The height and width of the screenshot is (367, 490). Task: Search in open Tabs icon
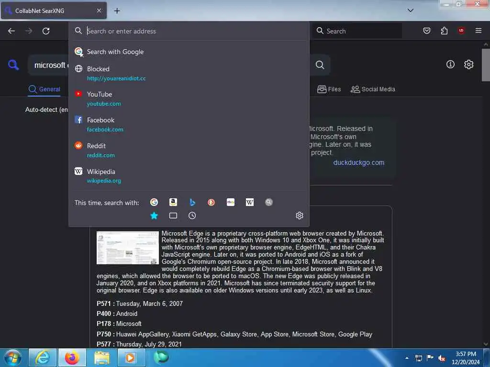click(x=173, y=216)
